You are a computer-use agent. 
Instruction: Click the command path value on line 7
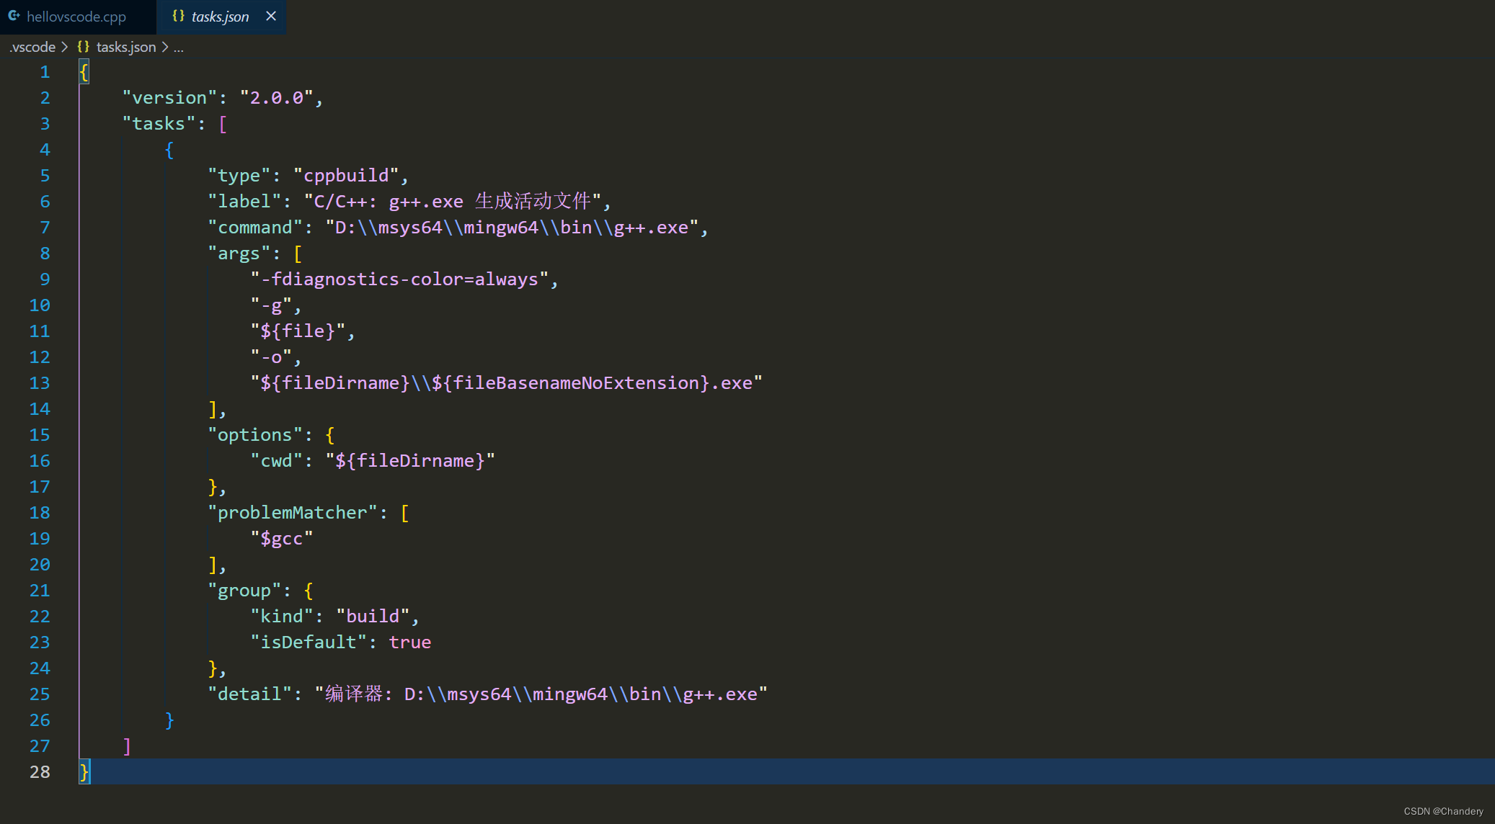(512, 228)
